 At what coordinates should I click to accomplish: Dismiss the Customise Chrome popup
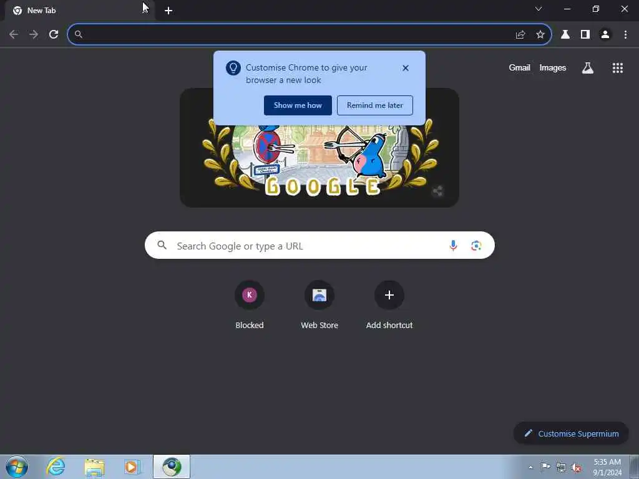click(406, 68)
